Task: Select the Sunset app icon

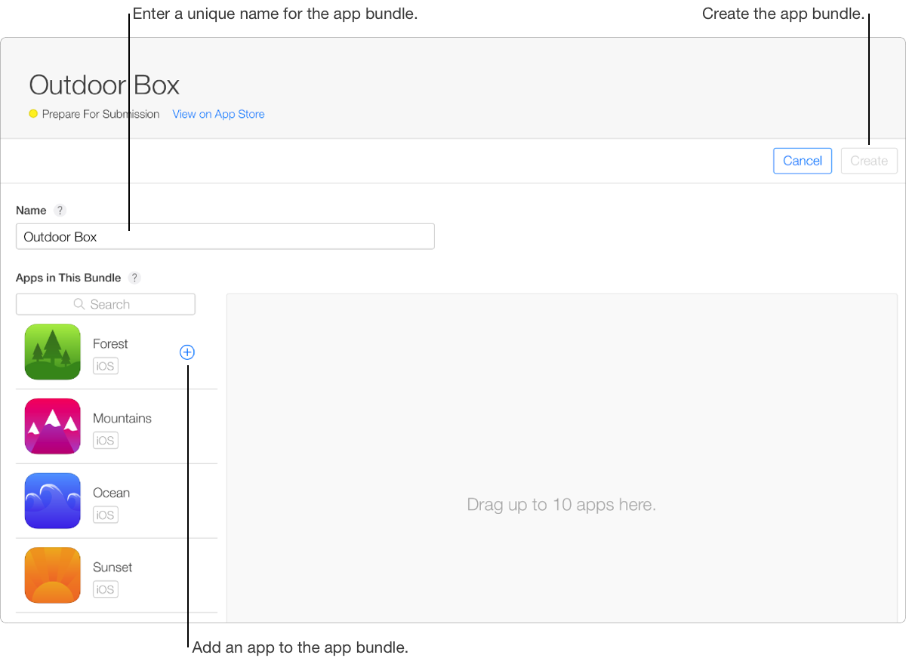Action: pyautogui.click(x=52, y=575)
